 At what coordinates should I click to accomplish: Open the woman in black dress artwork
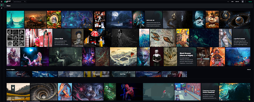[156, 57]
